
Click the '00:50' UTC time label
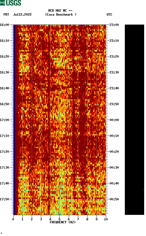[x=114, y=199]
